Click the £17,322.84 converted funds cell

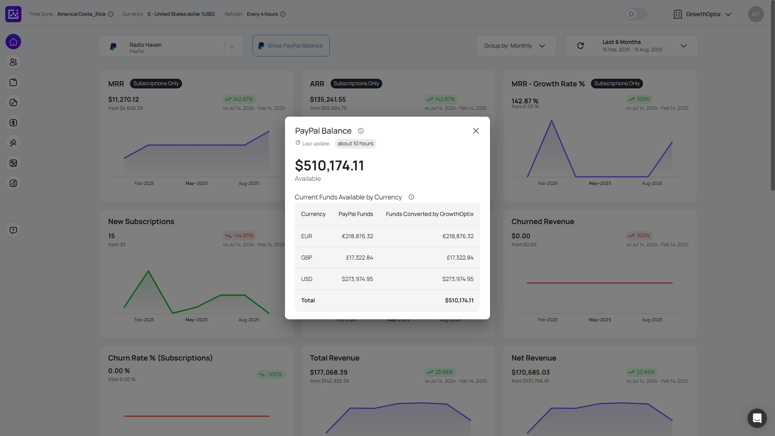tap(460, 258)
